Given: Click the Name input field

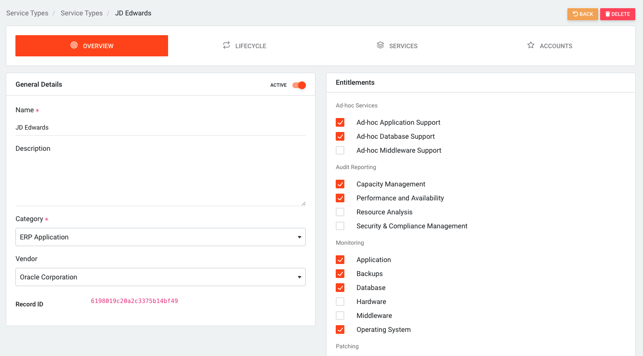Looking at the screenshot, I should coord(160,128).
